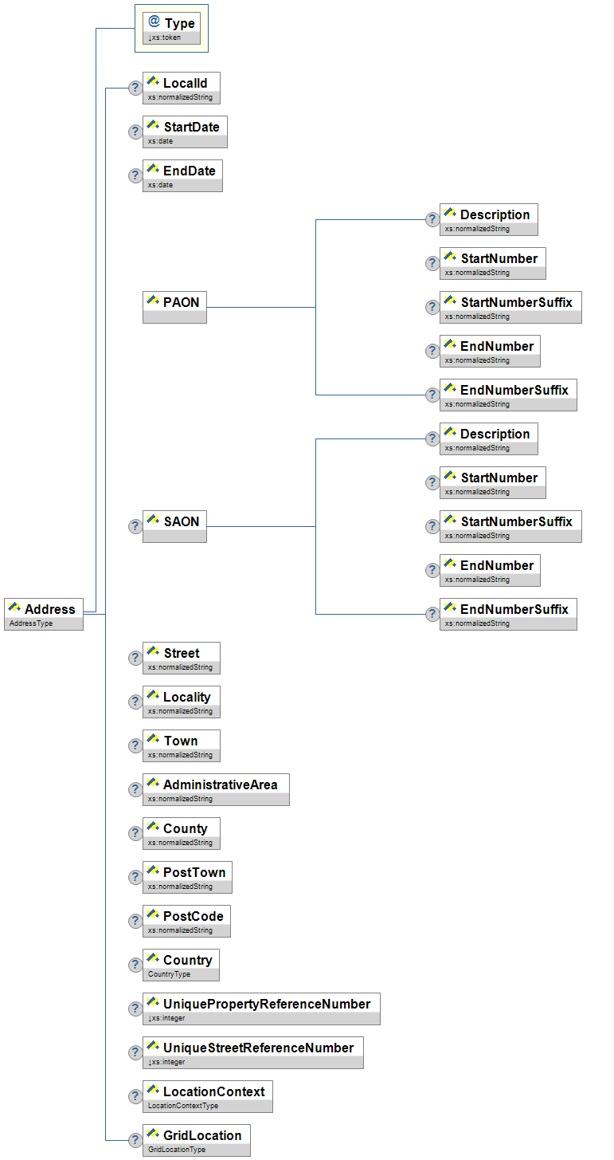Select the PostTown element
This screenshot has width=614, height=1160.
click(187, 877)
